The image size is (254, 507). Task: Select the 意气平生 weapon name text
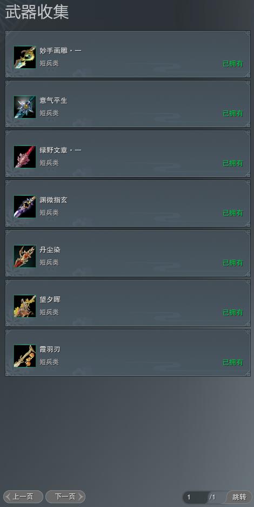tap(54, 101)
